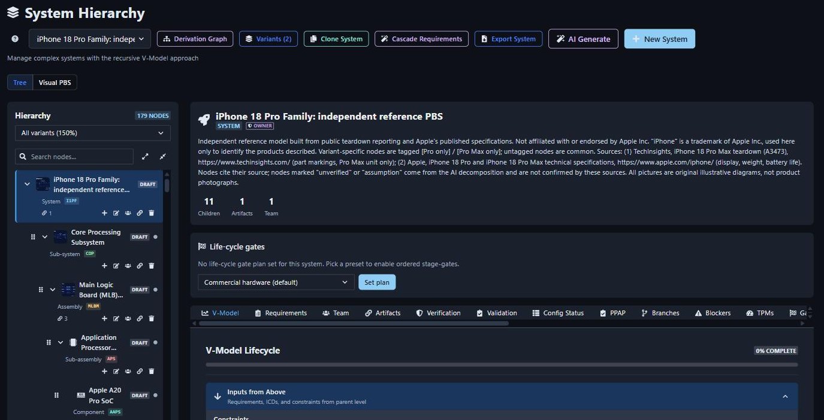This screenshot has height=420, width=824.
Task: Edit the Main Logic Board node
Action: (116, 318)
